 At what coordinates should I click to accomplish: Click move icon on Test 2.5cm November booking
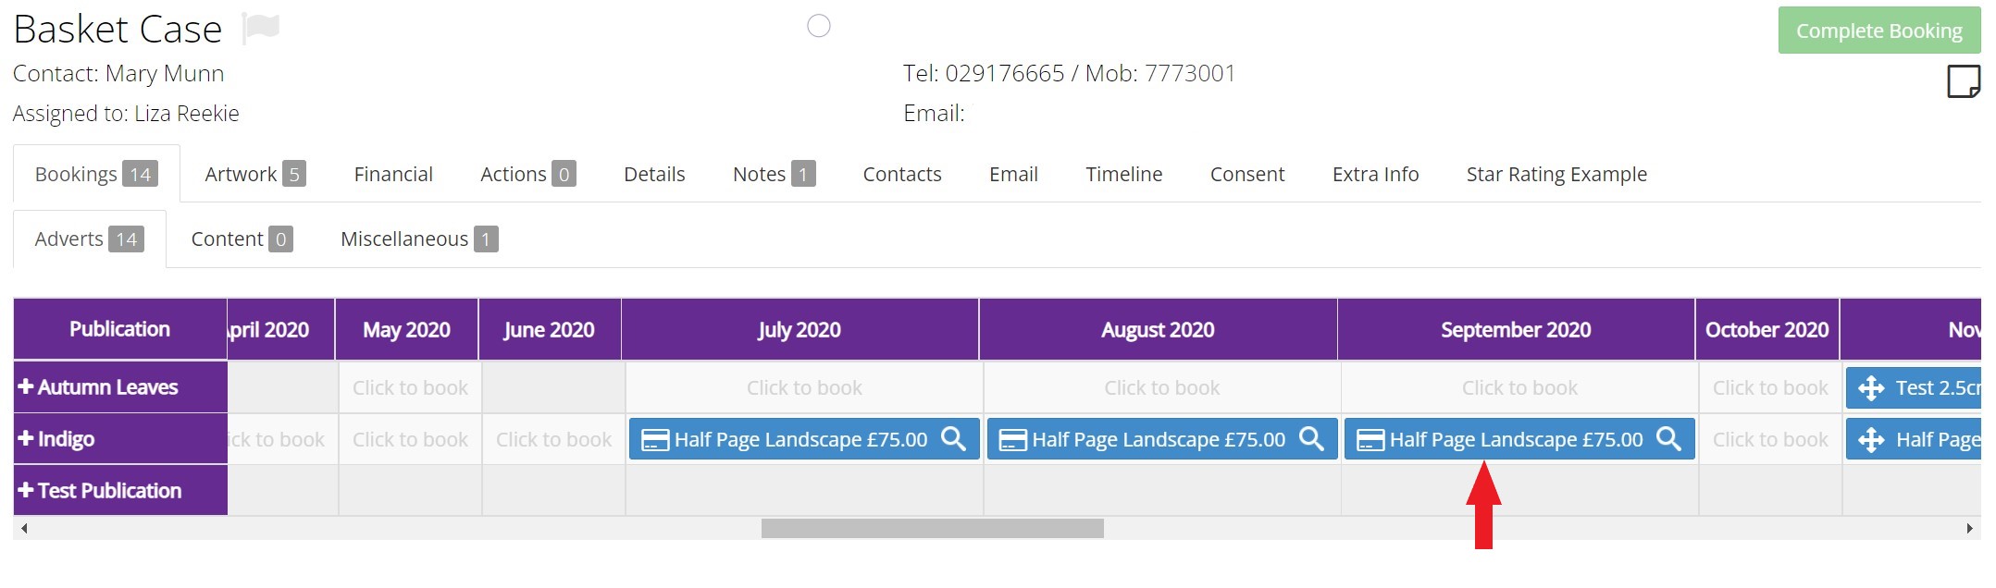coord(1871,388)
